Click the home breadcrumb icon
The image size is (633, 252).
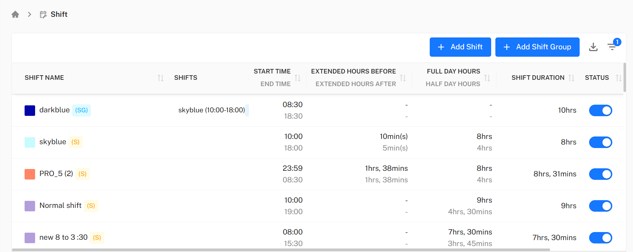coord(15,14)
